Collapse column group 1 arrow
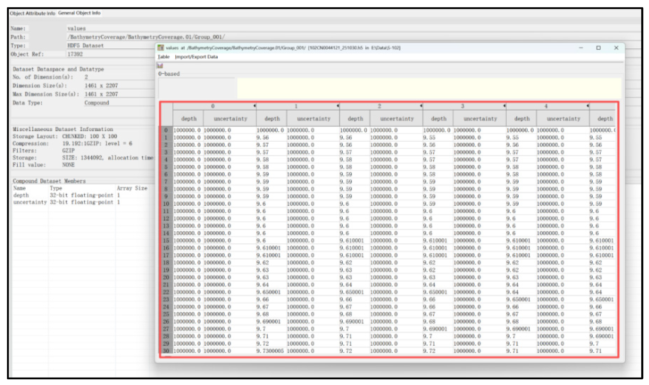The width and height of the screenshot is (649, 385). [337, 106]
